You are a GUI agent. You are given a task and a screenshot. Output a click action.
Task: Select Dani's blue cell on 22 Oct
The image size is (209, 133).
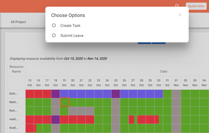90,94
